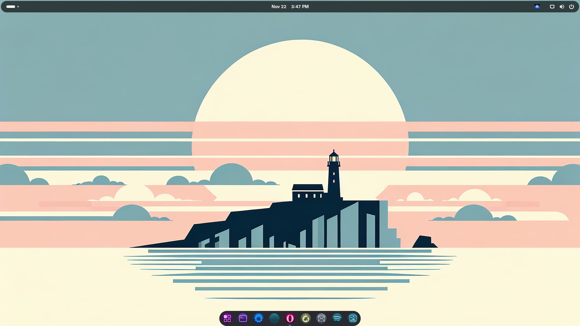
Task: Click the small dark rock right of island
Action: [424, 242]
